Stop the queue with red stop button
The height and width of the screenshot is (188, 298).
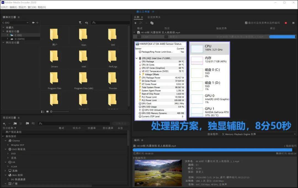click(x=286, y=23)
